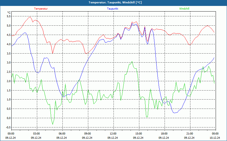227x141 pixels.
Task: Click the 1,0 y-axis value
Action: [9, 100]
